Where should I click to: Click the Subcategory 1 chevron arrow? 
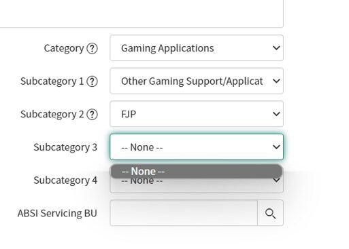pos(276,81)
